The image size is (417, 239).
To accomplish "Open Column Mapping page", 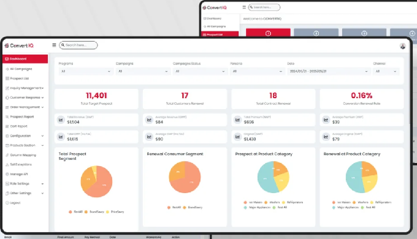I will click(x=23, y=155).
